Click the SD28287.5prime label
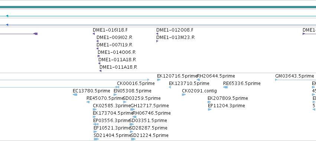This screenshot has height=141, width=316. click(149, 128)
